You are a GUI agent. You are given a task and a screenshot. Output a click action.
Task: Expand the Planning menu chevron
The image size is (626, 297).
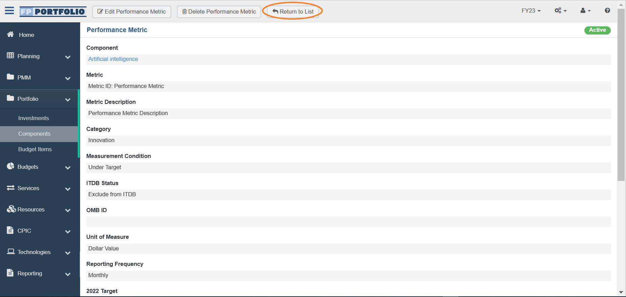(x=68, y=57)
